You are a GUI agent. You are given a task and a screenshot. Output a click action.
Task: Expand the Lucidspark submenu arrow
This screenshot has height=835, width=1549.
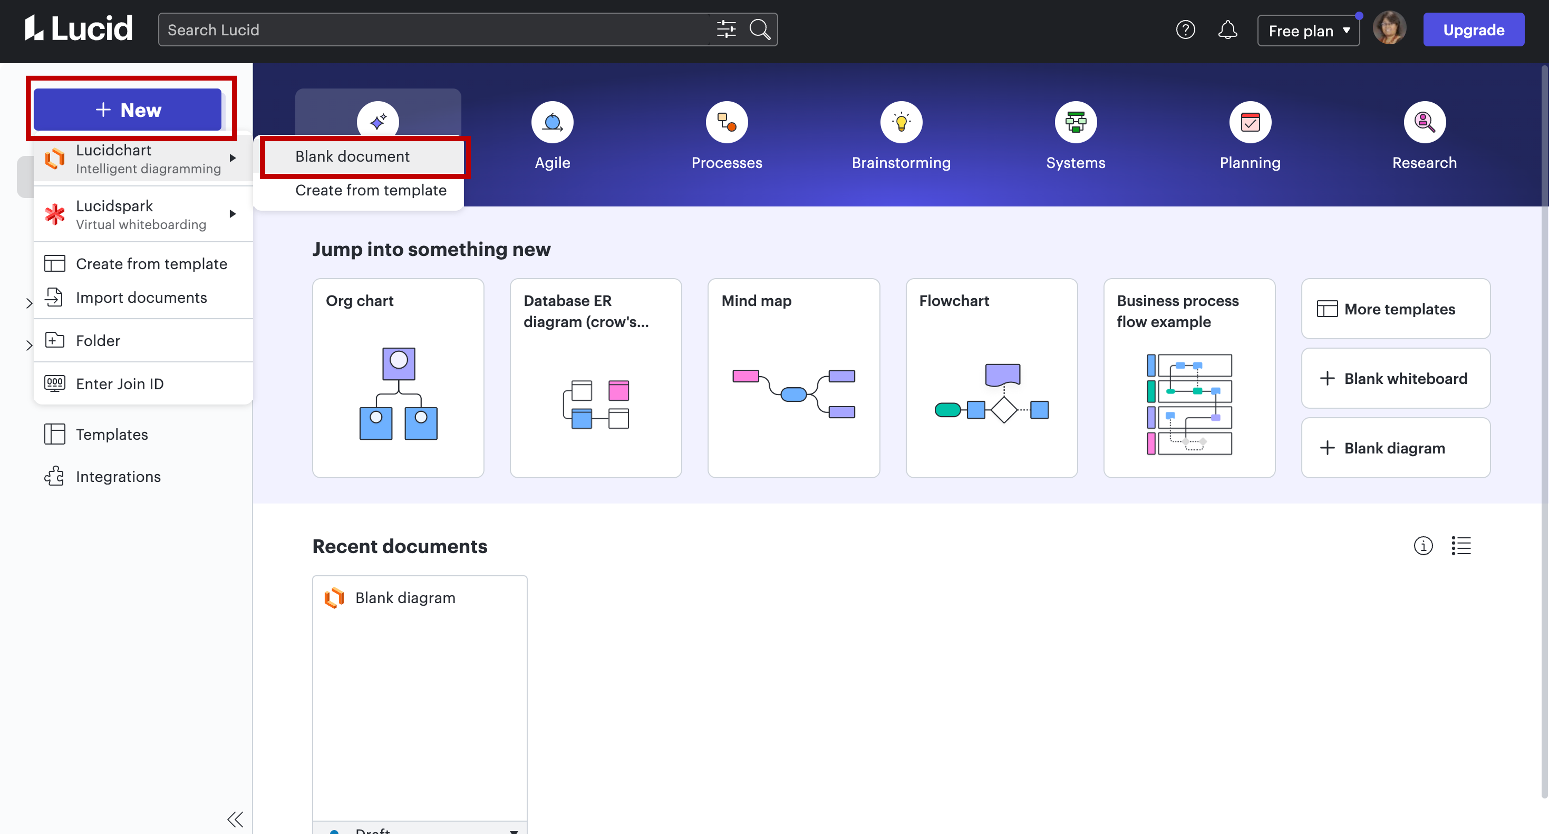click(233, 214)
